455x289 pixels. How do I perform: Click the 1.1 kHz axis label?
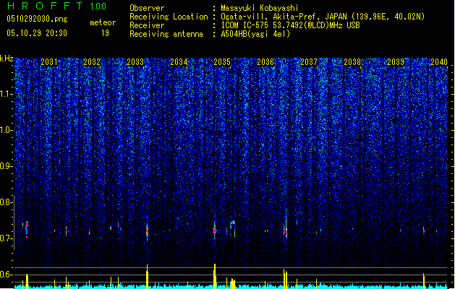pyautogui.click(x=7, y=94)
